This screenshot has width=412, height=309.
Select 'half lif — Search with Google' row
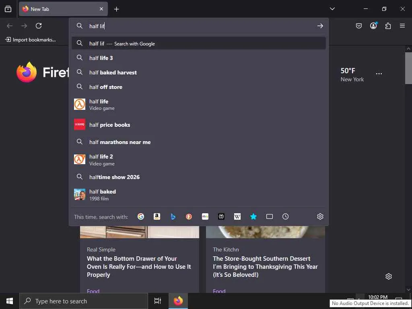click(x=199, y=43)
